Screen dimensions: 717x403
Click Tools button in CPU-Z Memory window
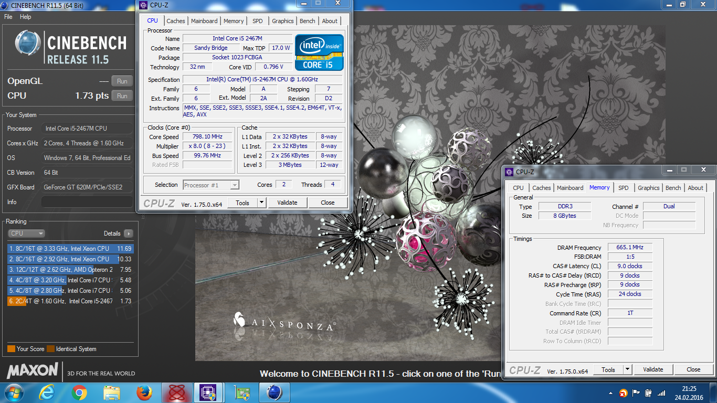coord(608,369)
